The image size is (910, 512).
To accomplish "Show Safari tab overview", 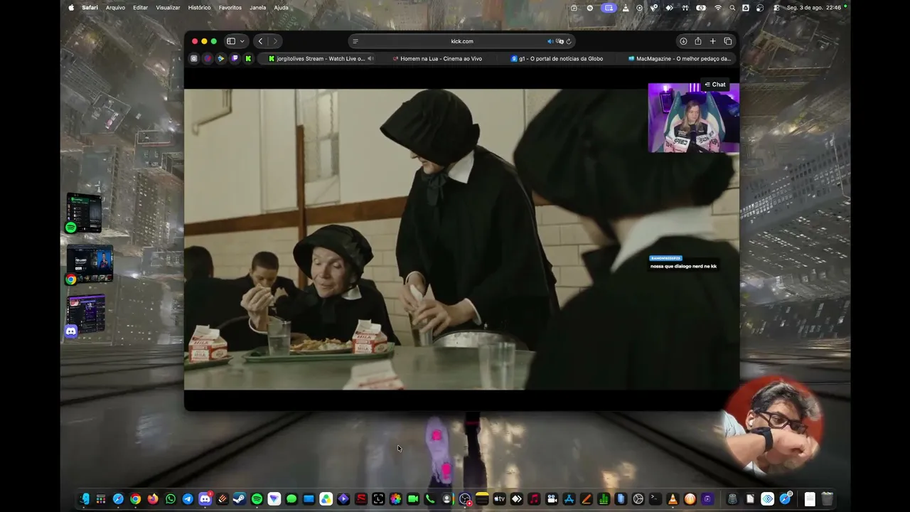I will pos(728,41).
